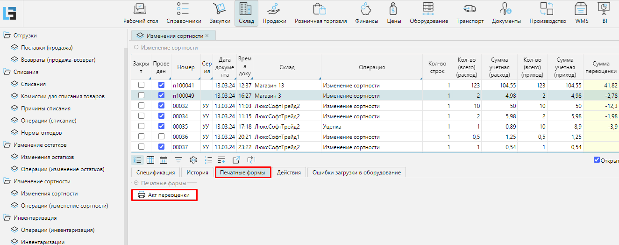Toggle Проведен checkbox for document 00036

[161, 137]
